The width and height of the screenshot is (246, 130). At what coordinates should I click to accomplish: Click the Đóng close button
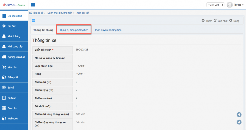(x=234, y=20)
